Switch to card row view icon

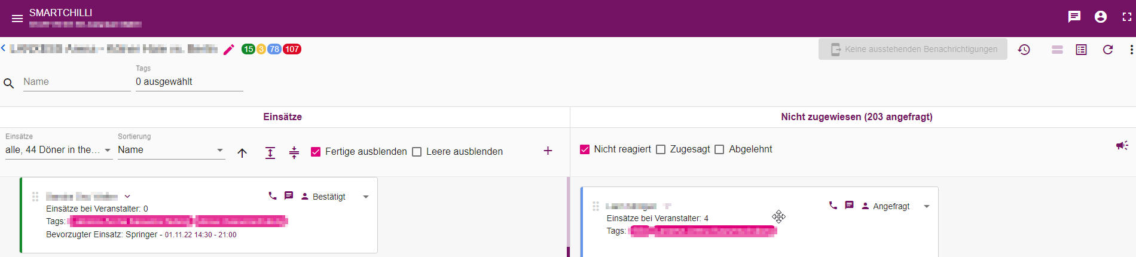[x=1057, y=50]
